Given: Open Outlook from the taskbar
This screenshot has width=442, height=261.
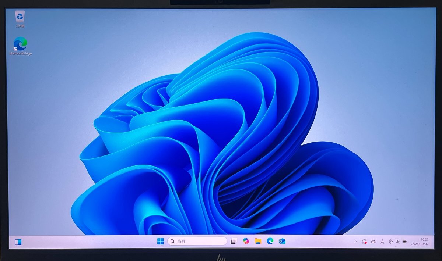Looking at the screenshot, I should click(282, 241).
